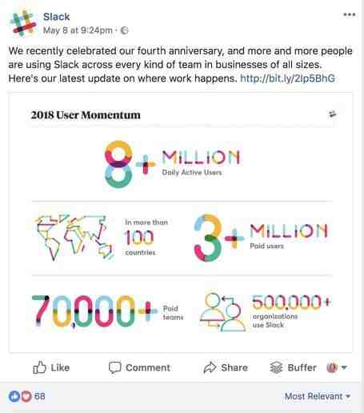Click the Share arrow icon

pyautogui.click(x=210, y=367)
